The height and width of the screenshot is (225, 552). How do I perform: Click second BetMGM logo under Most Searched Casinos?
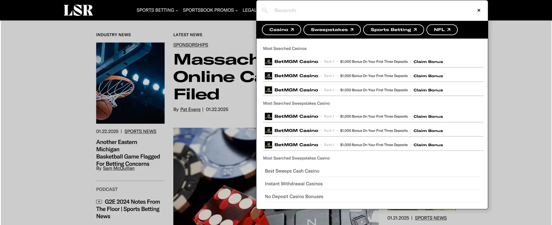pos(268,76)
